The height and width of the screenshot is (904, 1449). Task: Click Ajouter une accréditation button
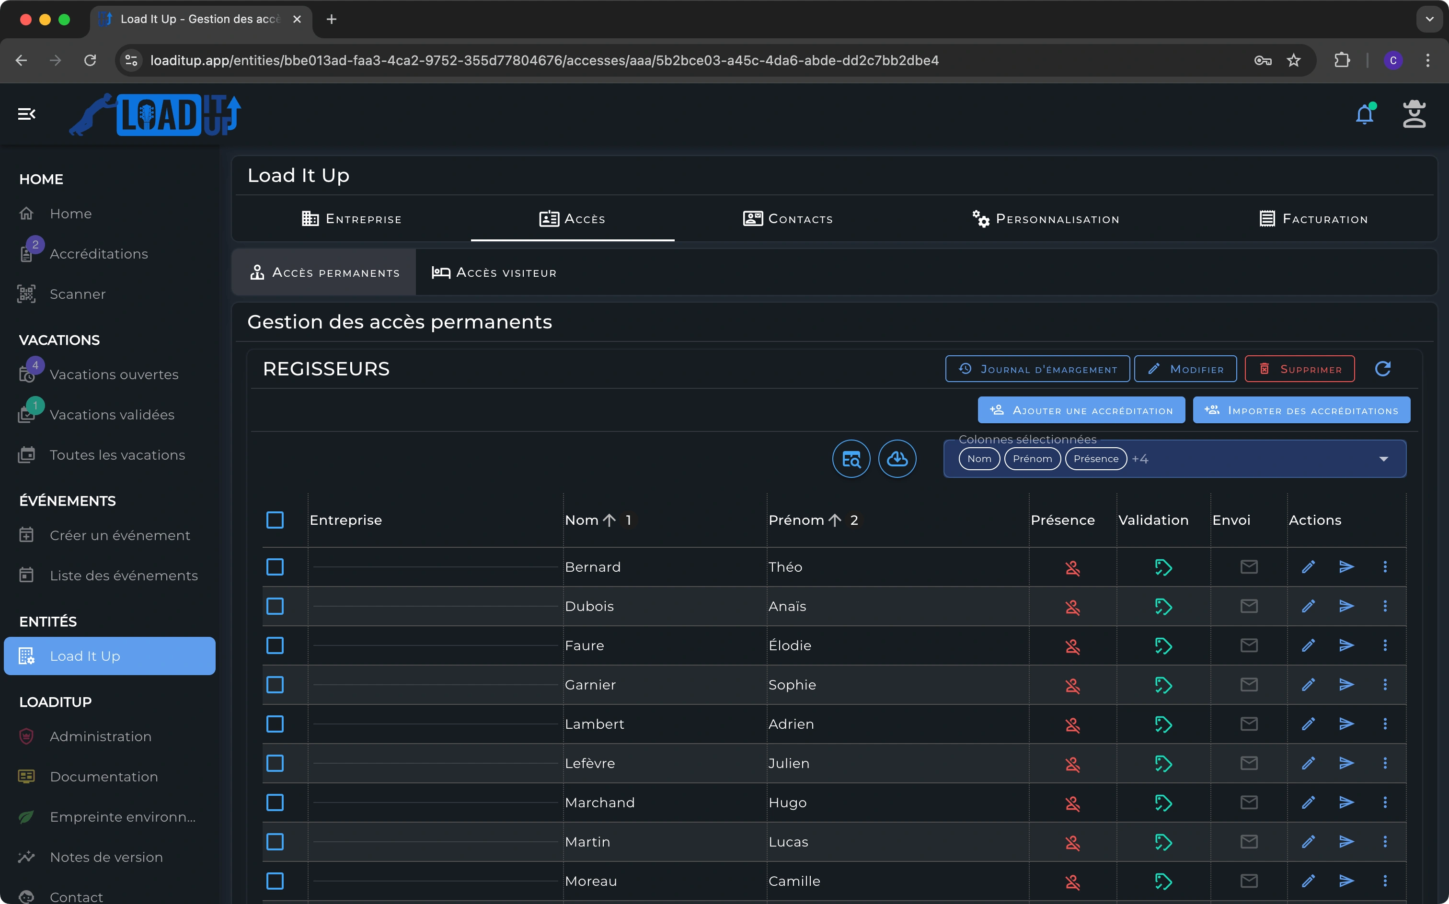[x=1081, y=410]
